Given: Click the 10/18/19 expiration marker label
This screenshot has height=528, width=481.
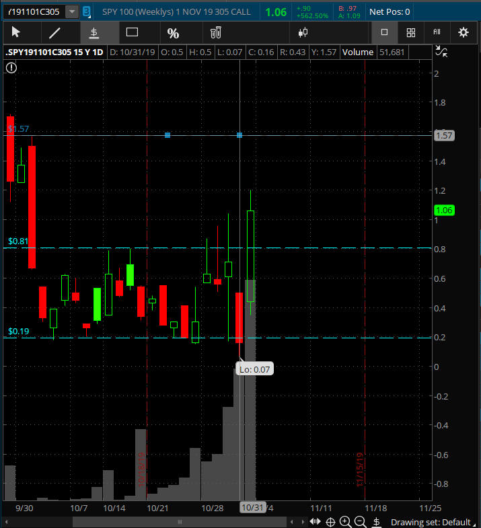Looking at the screenshot, I should click(x=142, y=469).
